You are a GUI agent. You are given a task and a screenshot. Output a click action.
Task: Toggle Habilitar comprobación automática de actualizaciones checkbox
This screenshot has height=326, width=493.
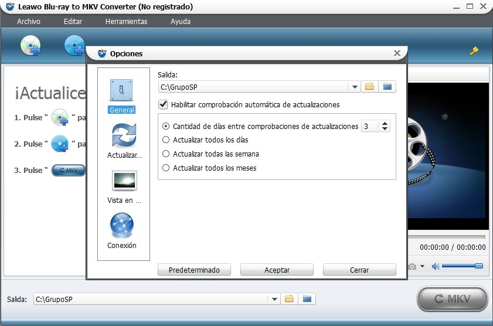163,104
